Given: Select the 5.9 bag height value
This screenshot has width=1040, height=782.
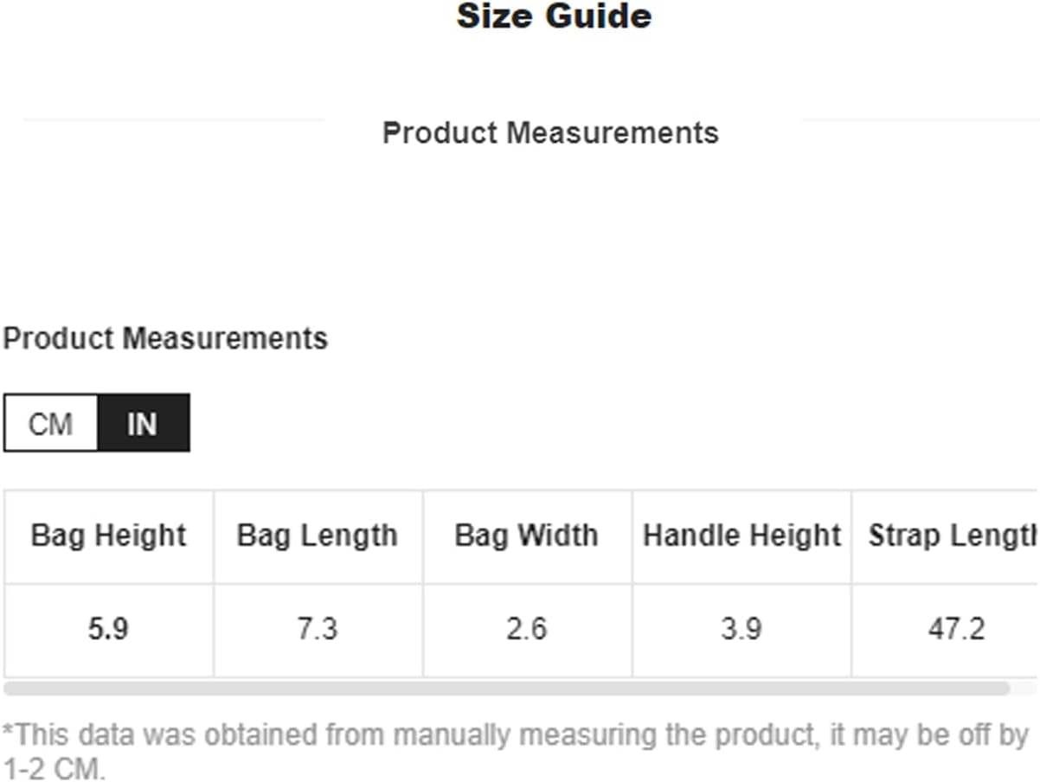Looking at the screenshot, I should [x=109, y=629].
